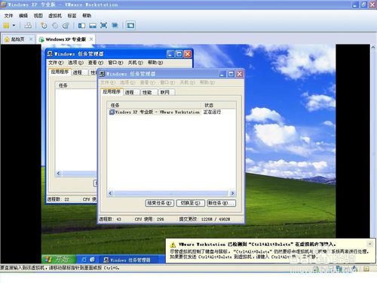The height and width of the screenshot is (283, 377).
Task: Minimize the front Task Manager window
Action: point(222,74)
